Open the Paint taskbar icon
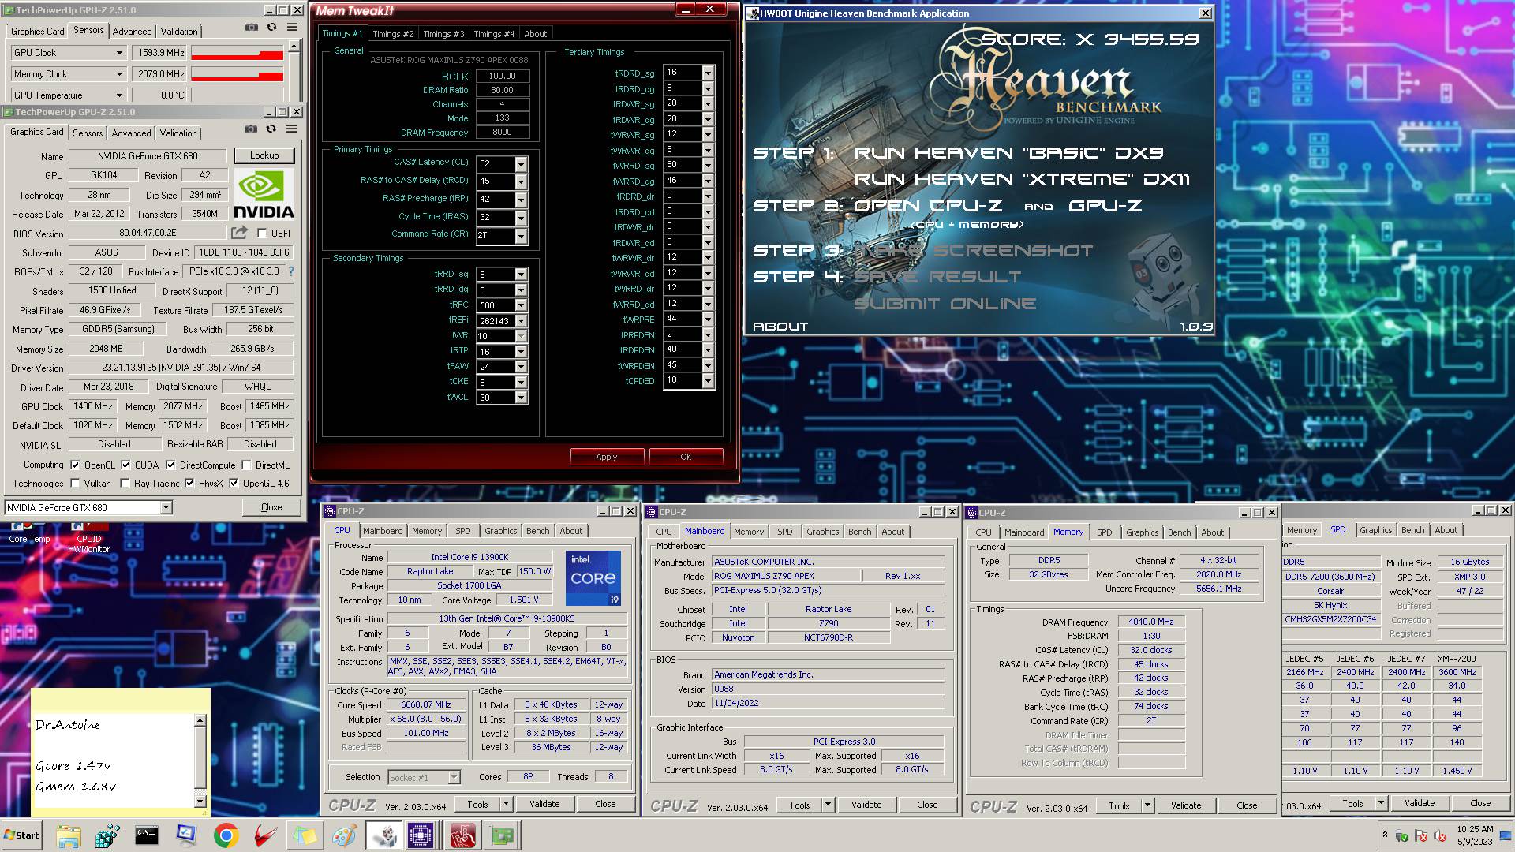1515x852 pixels. coord(344,835)
